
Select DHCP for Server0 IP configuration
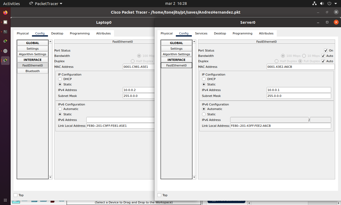pyautogui.click(x=204, y=79)
